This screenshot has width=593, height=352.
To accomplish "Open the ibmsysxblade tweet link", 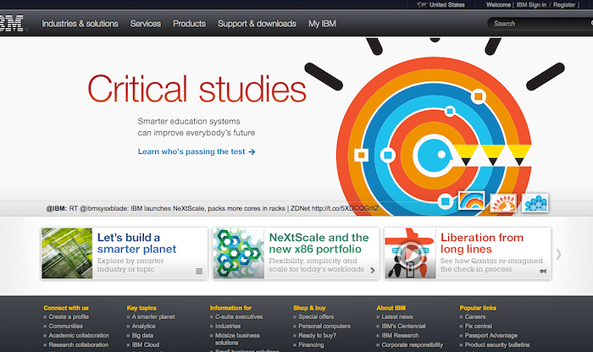I will (346, 208).
